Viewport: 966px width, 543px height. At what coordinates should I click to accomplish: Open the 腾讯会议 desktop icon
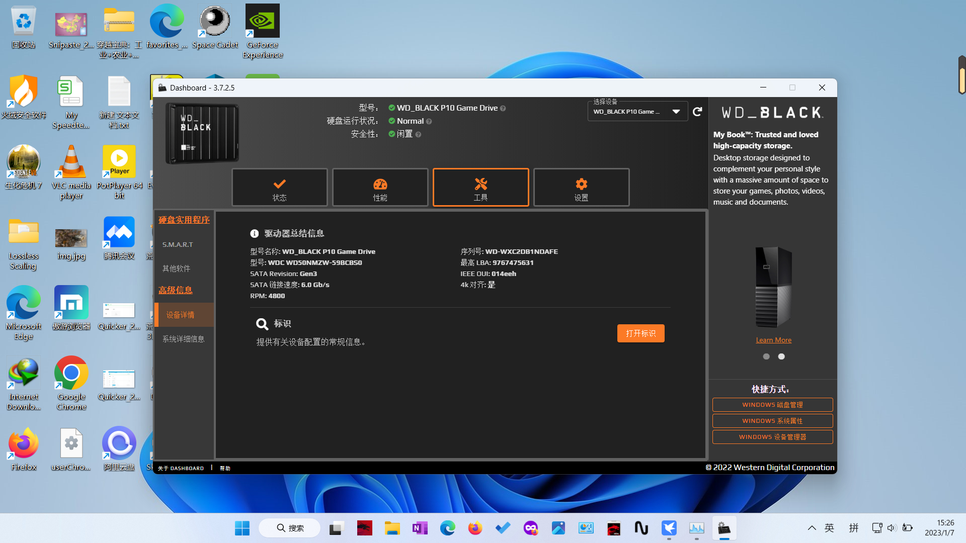119,239
